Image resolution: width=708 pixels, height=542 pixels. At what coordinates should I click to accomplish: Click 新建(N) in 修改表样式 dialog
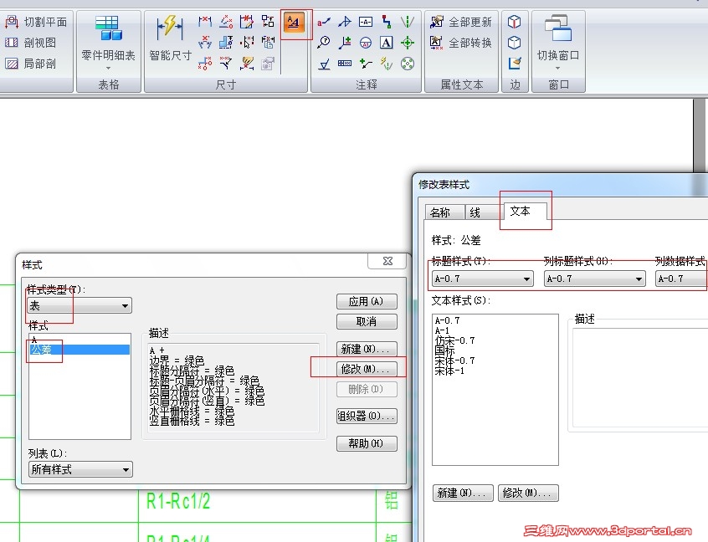463,493
